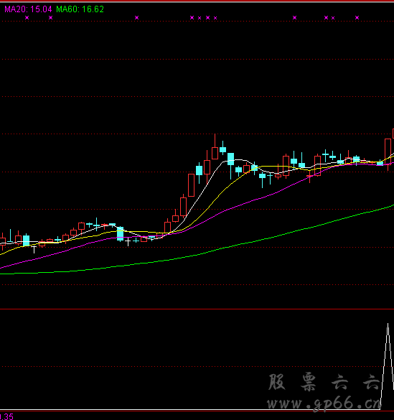
Task: Select the rightmost magenta x marker
Action: click(x=357, y=18)
